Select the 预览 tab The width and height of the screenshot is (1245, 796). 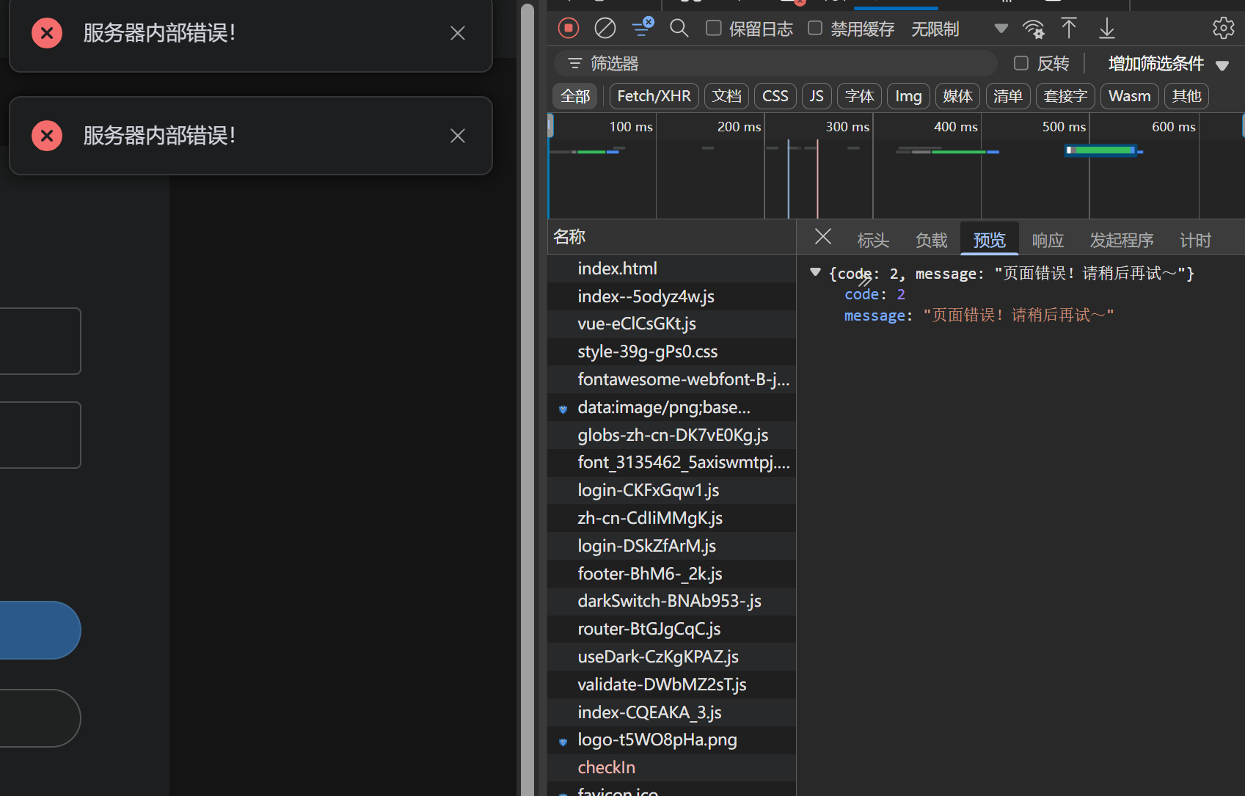(x=990, y=240)
